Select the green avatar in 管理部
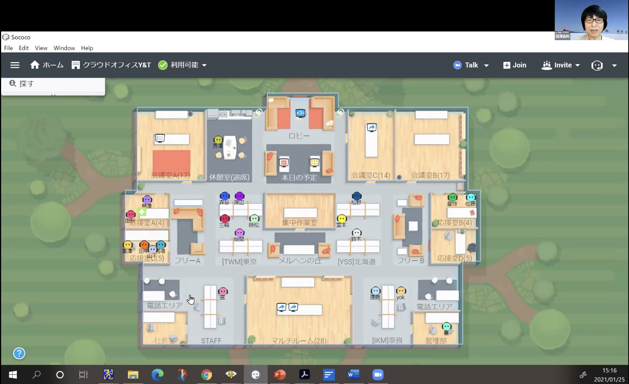 pyautogui.click(x=447, y=327)
